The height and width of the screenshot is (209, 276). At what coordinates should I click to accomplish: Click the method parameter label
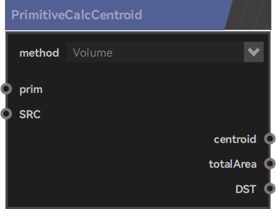coord(39,53)
